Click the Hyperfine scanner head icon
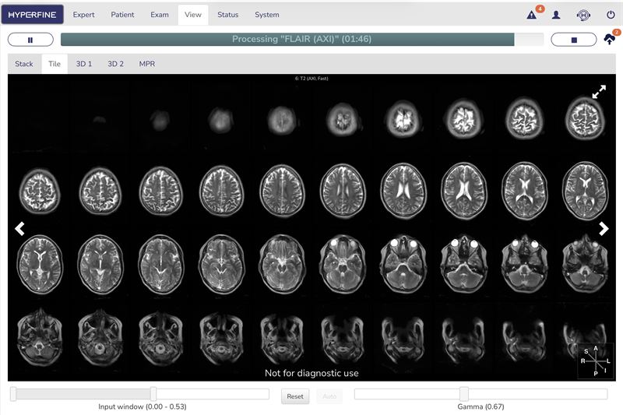Screen dimensions: 623x415 coord(583,15)
